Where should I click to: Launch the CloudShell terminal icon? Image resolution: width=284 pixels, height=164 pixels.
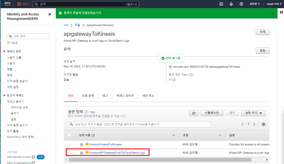(x=221, y=4)
